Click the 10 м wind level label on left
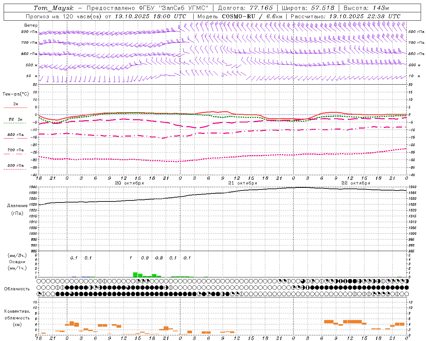The width and height of the screenshot is (426, 341). [32, 76]
